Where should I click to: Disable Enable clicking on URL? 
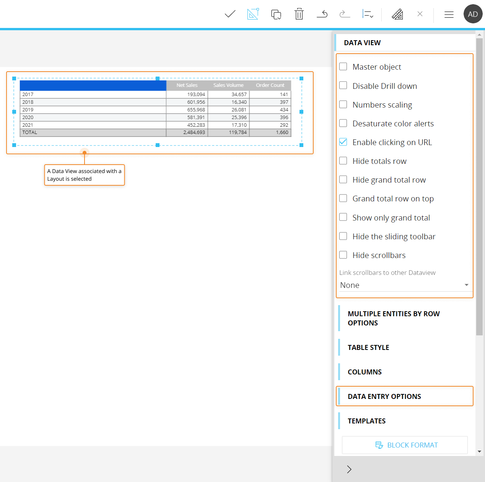point(343,142)
